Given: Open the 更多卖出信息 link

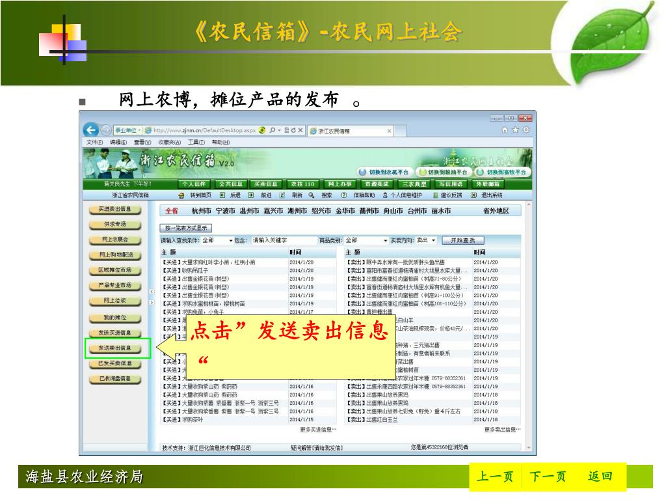Looking at the screenshot, I should [x=503, y=430].
